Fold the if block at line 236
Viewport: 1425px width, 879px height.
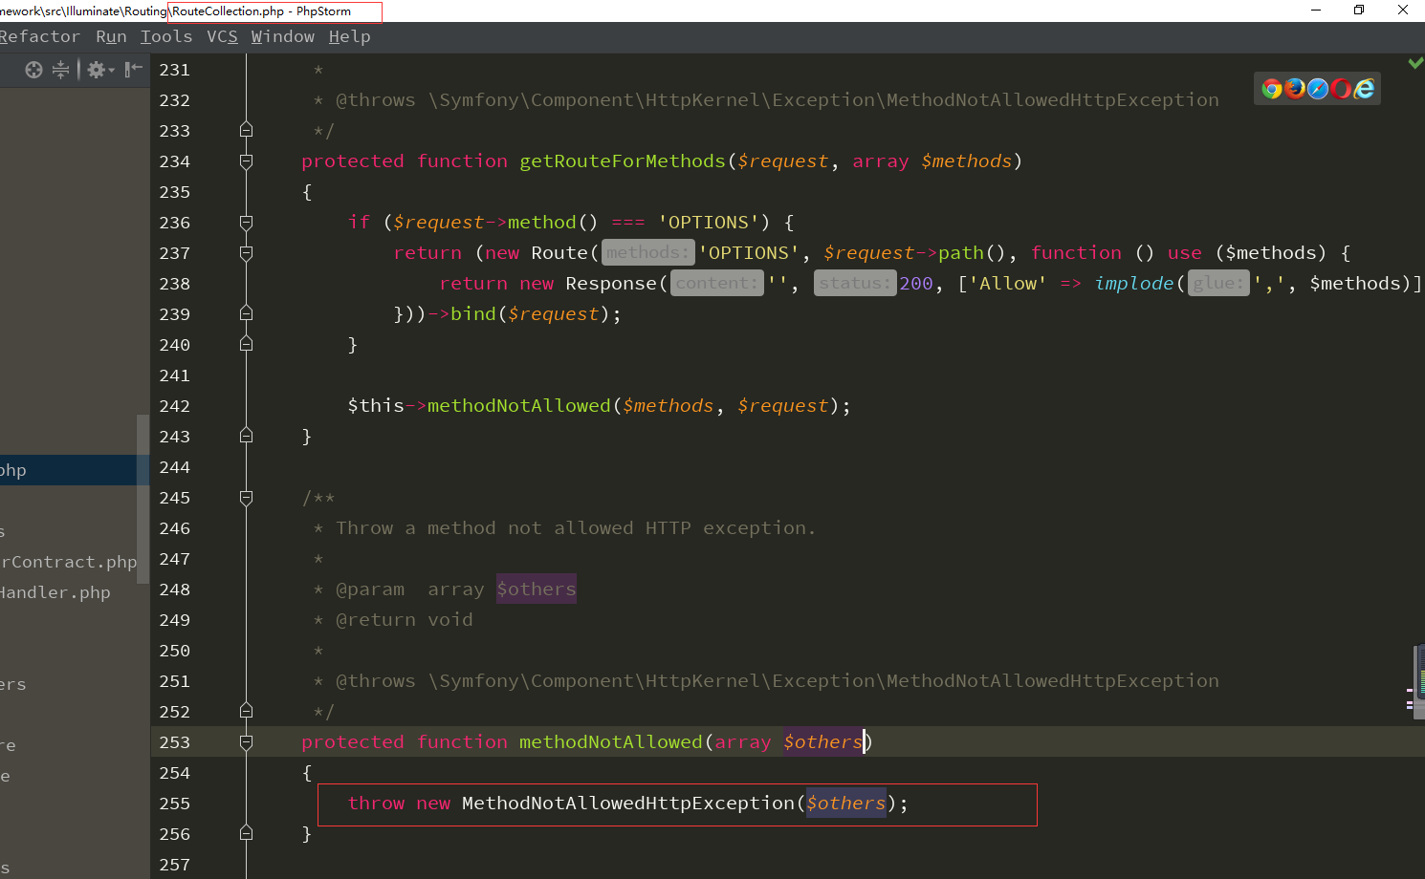point(246,223)
